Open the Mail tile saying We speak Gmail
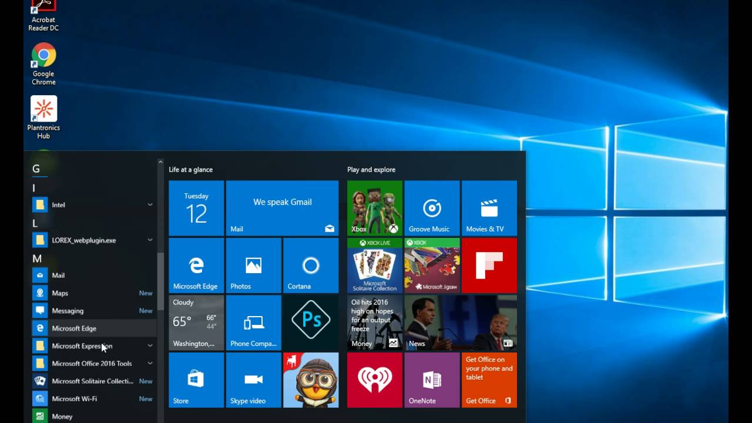The height and width of the screenshot is (423, 752). (282, 208)
